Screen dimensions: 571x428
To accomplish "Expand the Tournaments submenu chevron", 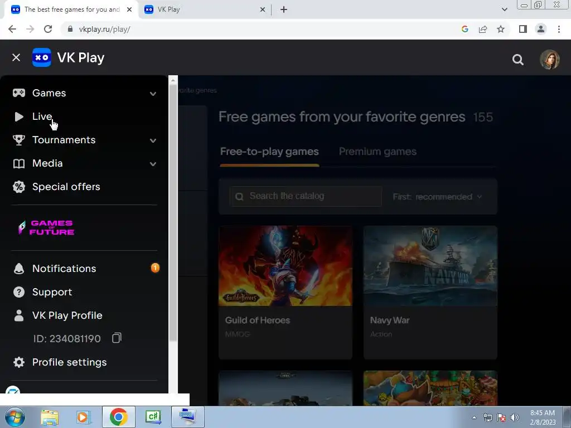I will (153, 140).
